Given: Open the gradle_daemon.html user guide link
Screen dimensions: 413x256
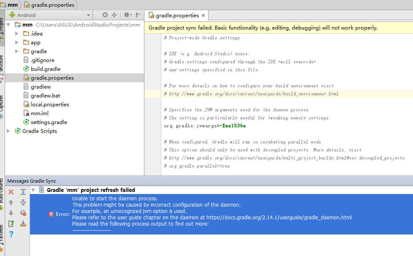Looking at the screenshot, I should (x=279, y=217).
